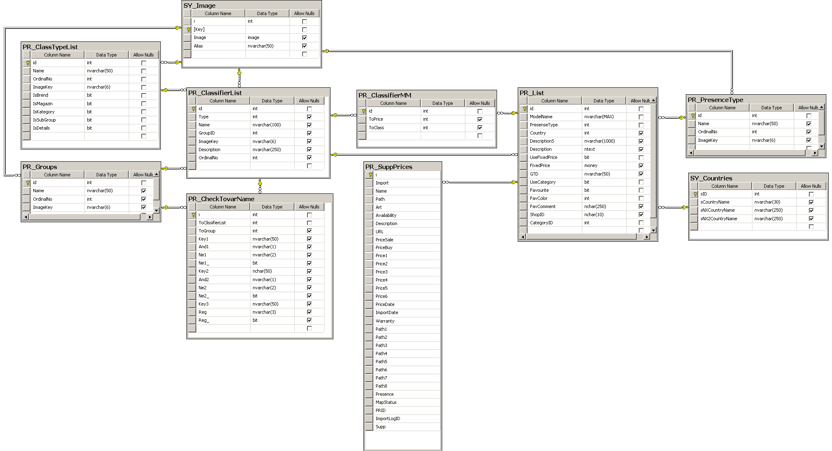Select row selector of PriceSale in PR_SuppPrices
The image size is (832, 451).
pyautogui.click(x=369, y=240)
